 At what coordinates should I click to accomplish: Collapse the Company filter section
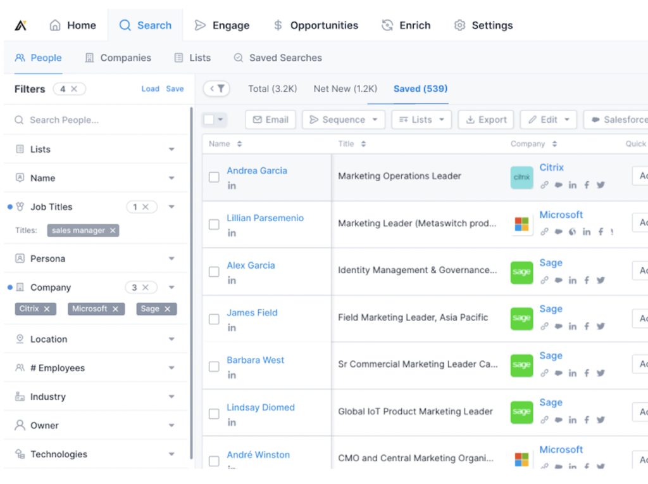(171, 288)
